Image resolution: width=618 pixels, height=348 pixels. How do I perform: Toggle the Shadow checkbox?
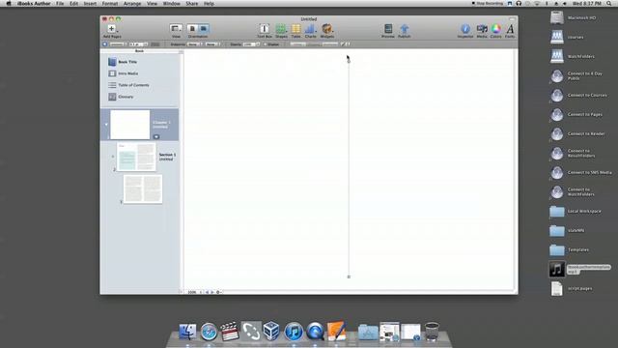pyautogui.click(x=266, y=44)
